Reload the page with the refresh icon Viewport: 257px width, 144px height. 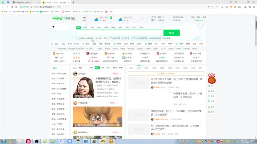click(12, 7)
